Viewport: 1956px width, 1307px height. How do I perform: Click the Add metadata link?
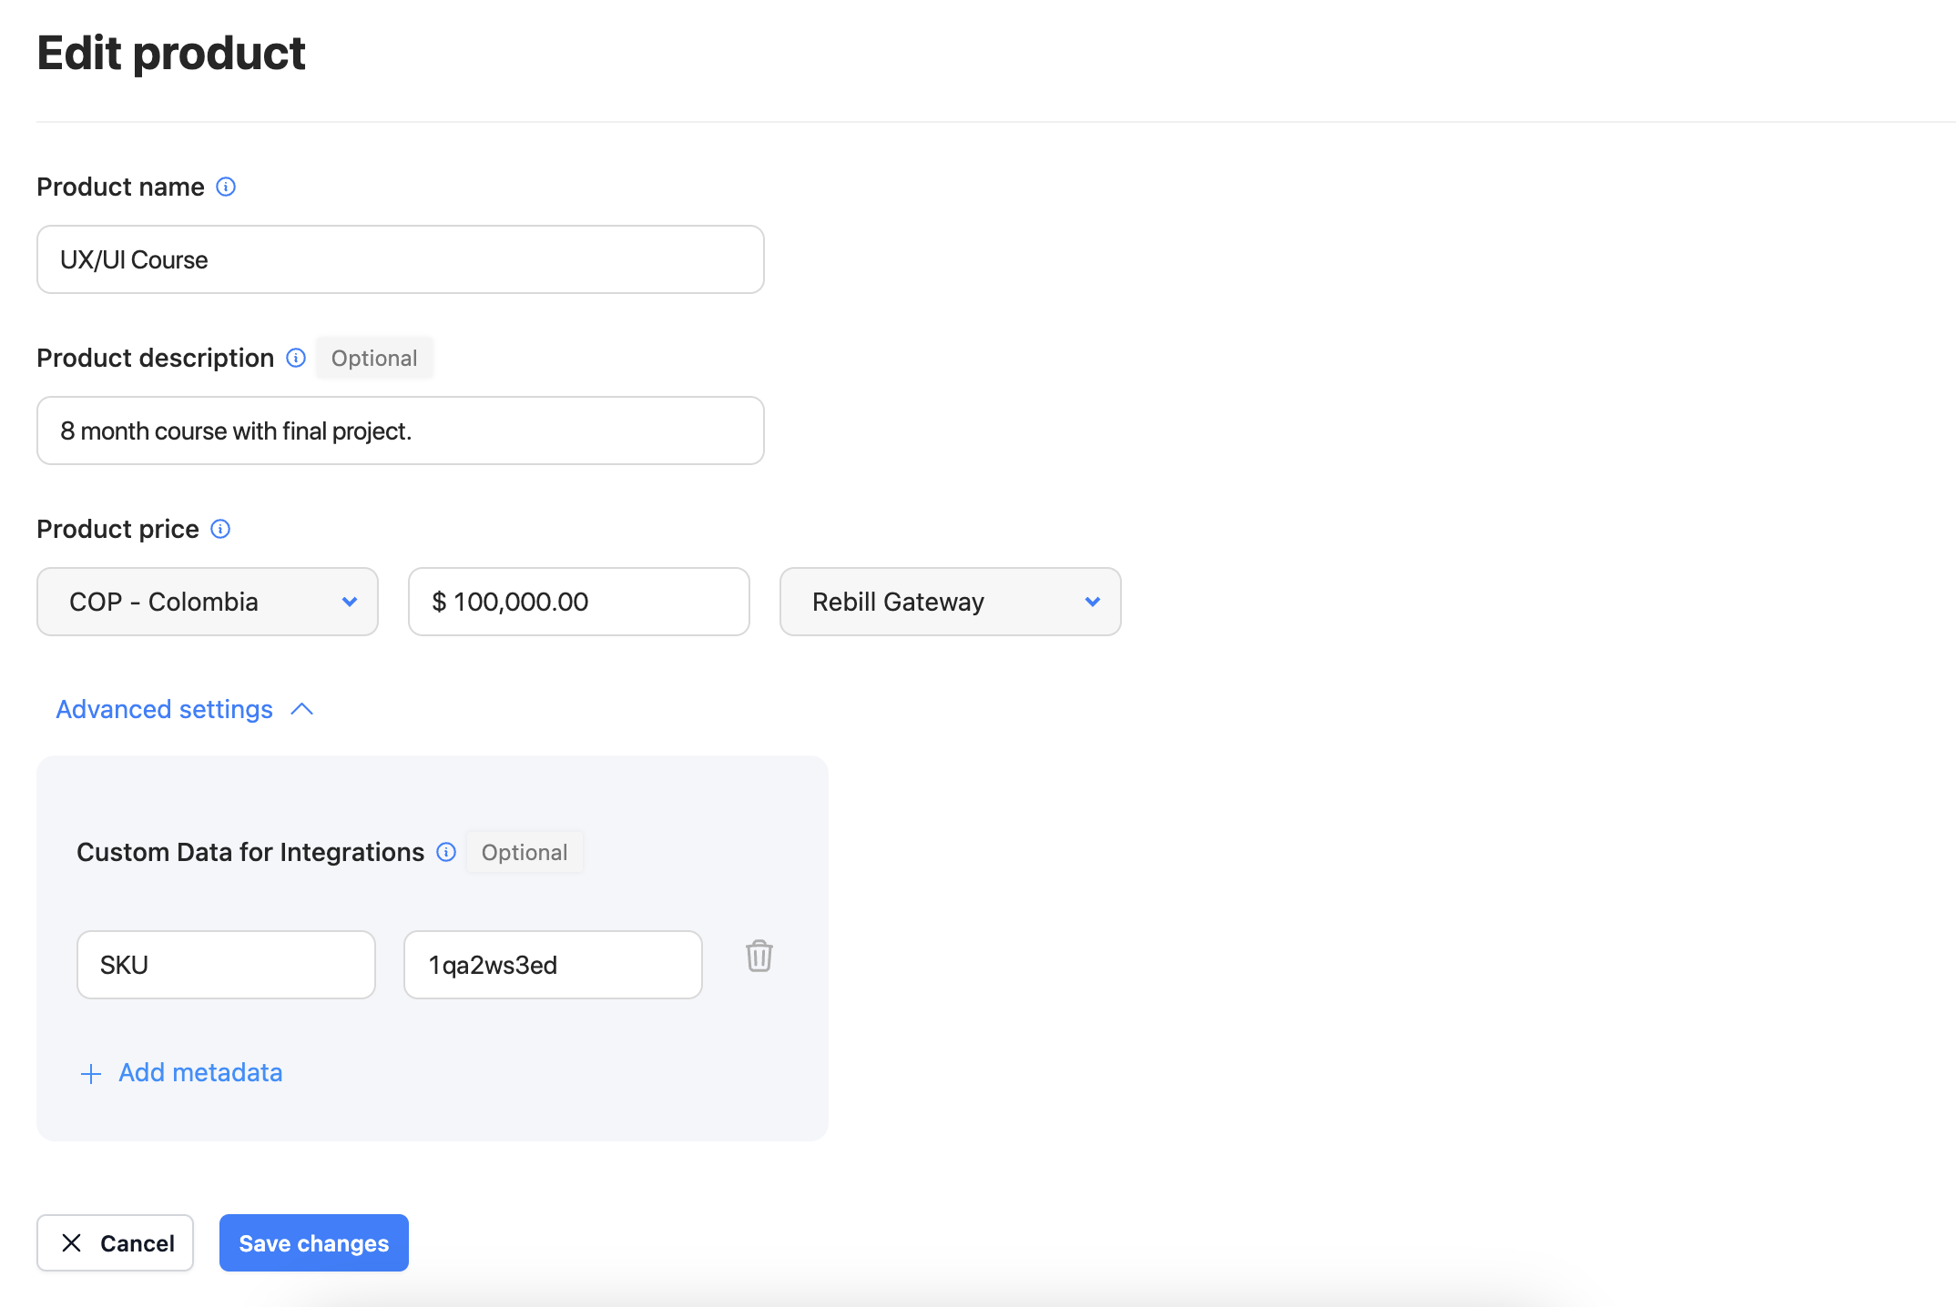tap(199, 1073)
